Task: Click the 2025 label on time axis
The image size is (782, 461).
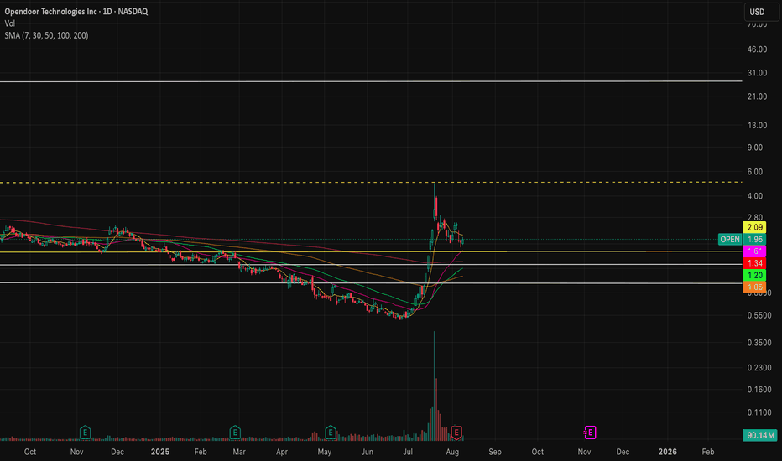Action: 160,452
